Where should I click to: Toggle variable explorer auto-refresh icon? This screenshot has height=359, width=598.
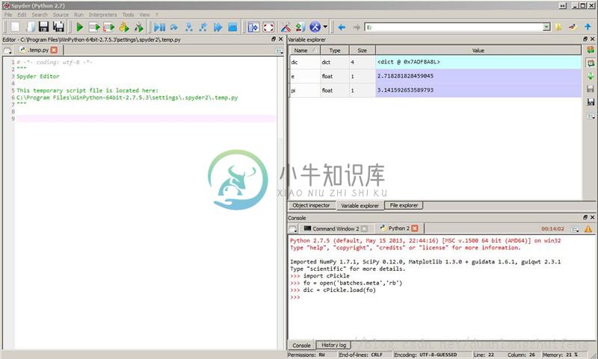(x=591, y=63)
